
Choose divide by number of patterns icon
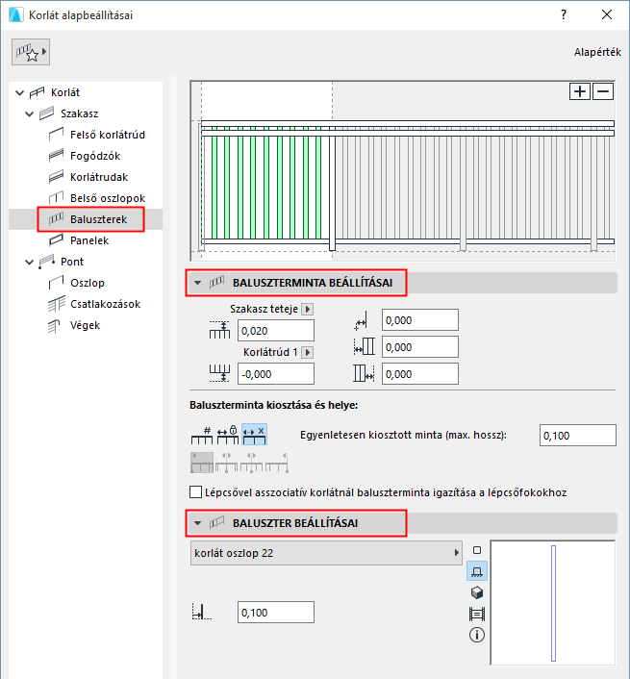click(x=202, y=435)
